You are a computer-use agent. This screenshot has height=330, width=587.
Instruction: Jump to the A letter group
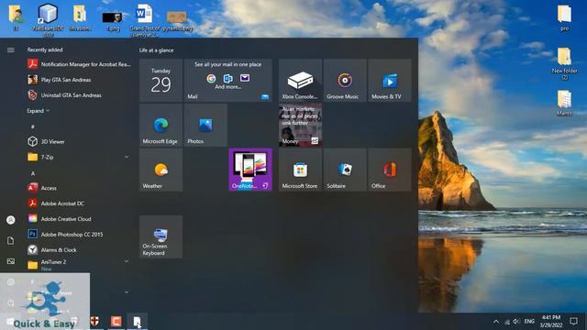click(x=33, y=173)
